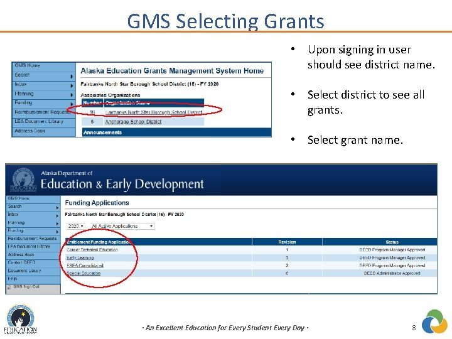Expand Planning arrow in lower sidebar

(57, 223)
